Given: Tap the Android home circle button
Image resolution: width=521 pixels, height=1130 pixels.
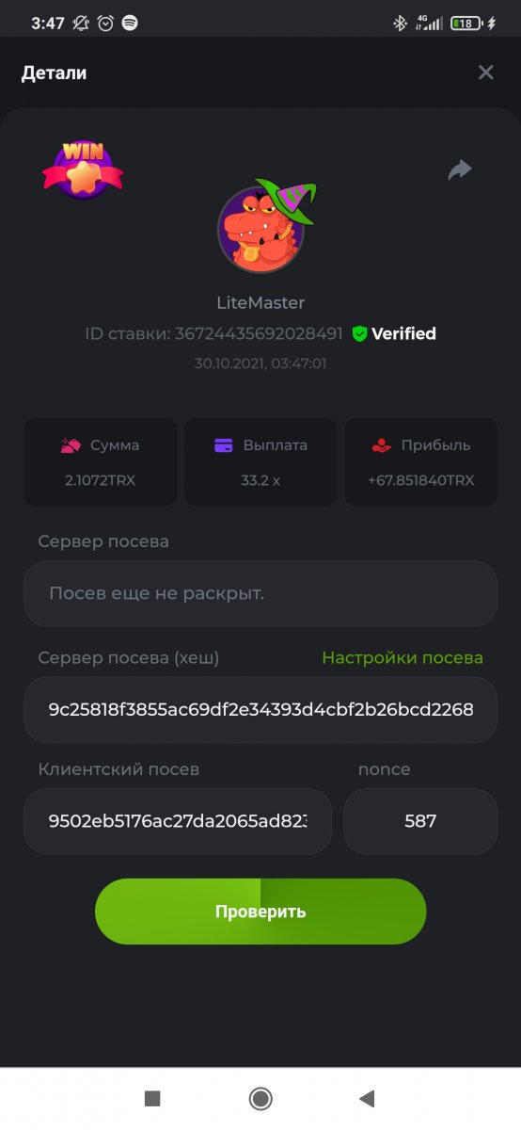Looking at the screenshot, I should pyautogui.click(x=260, y=1098).
